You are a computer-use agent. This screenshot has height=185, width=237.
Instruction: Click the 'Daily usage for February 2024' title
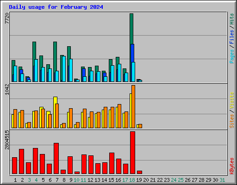pyautogui.click(x=56, y=7)
